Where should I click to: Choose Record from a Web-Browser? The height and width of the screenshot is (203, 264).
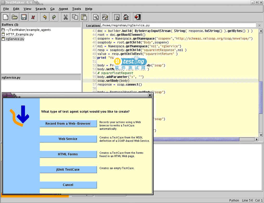pos(68,123)
